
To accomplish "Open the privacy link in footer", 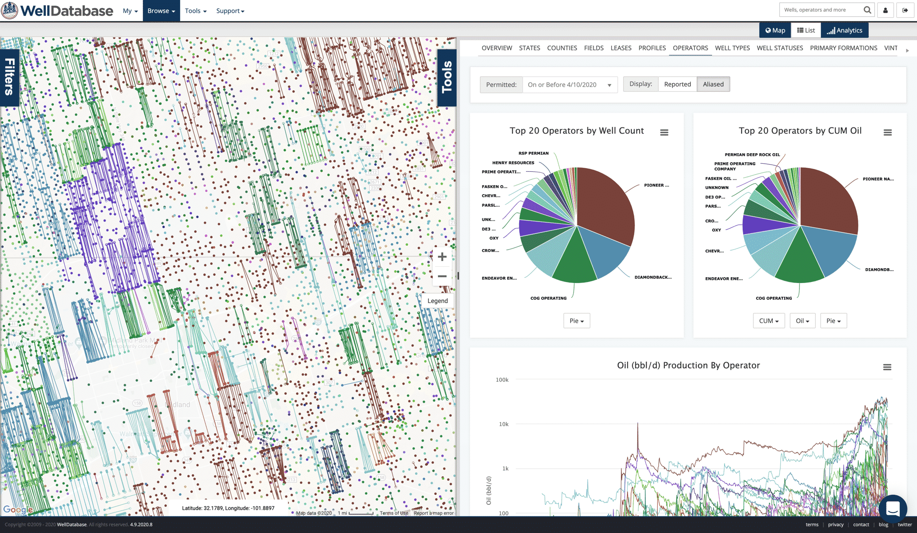I will (x=835, y=524).
